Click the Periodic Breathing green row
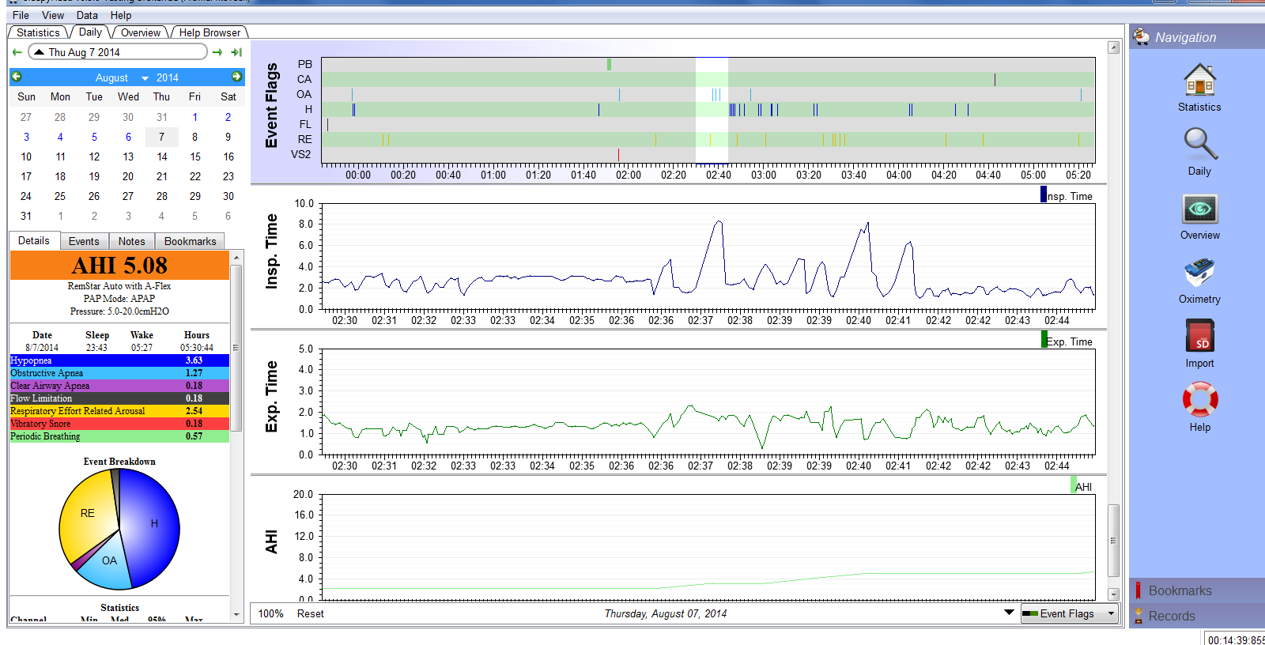This screenshot has height=645, width=1265. coord(119,436)
